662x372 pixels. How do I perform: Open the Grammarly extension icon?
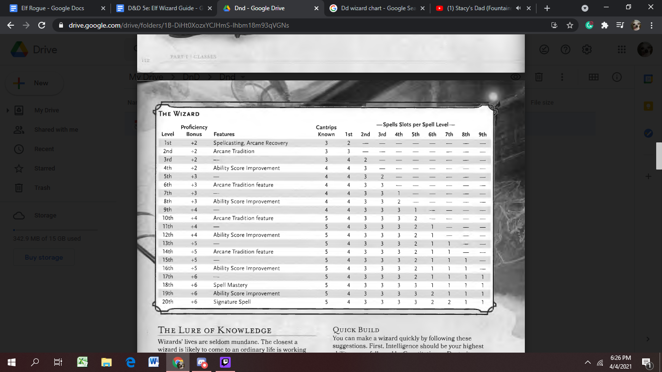click(589, 25)
